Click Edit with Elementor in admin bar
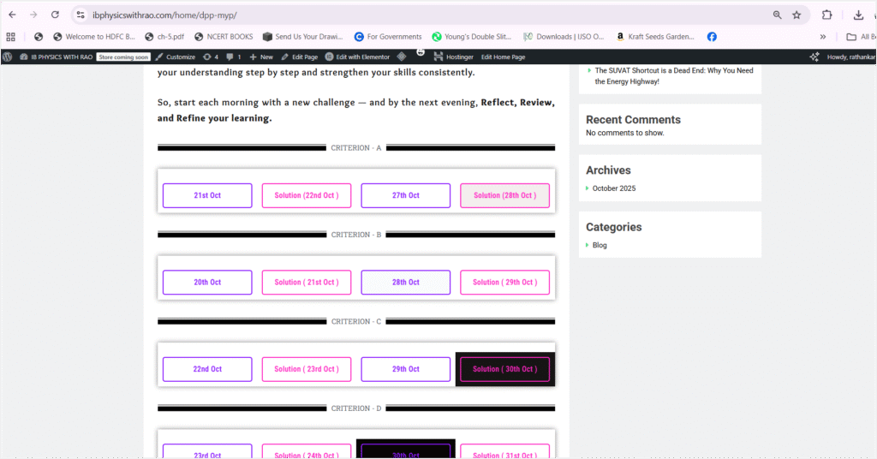The width and height of the screenshot is (877, 459). coord(357,57)
